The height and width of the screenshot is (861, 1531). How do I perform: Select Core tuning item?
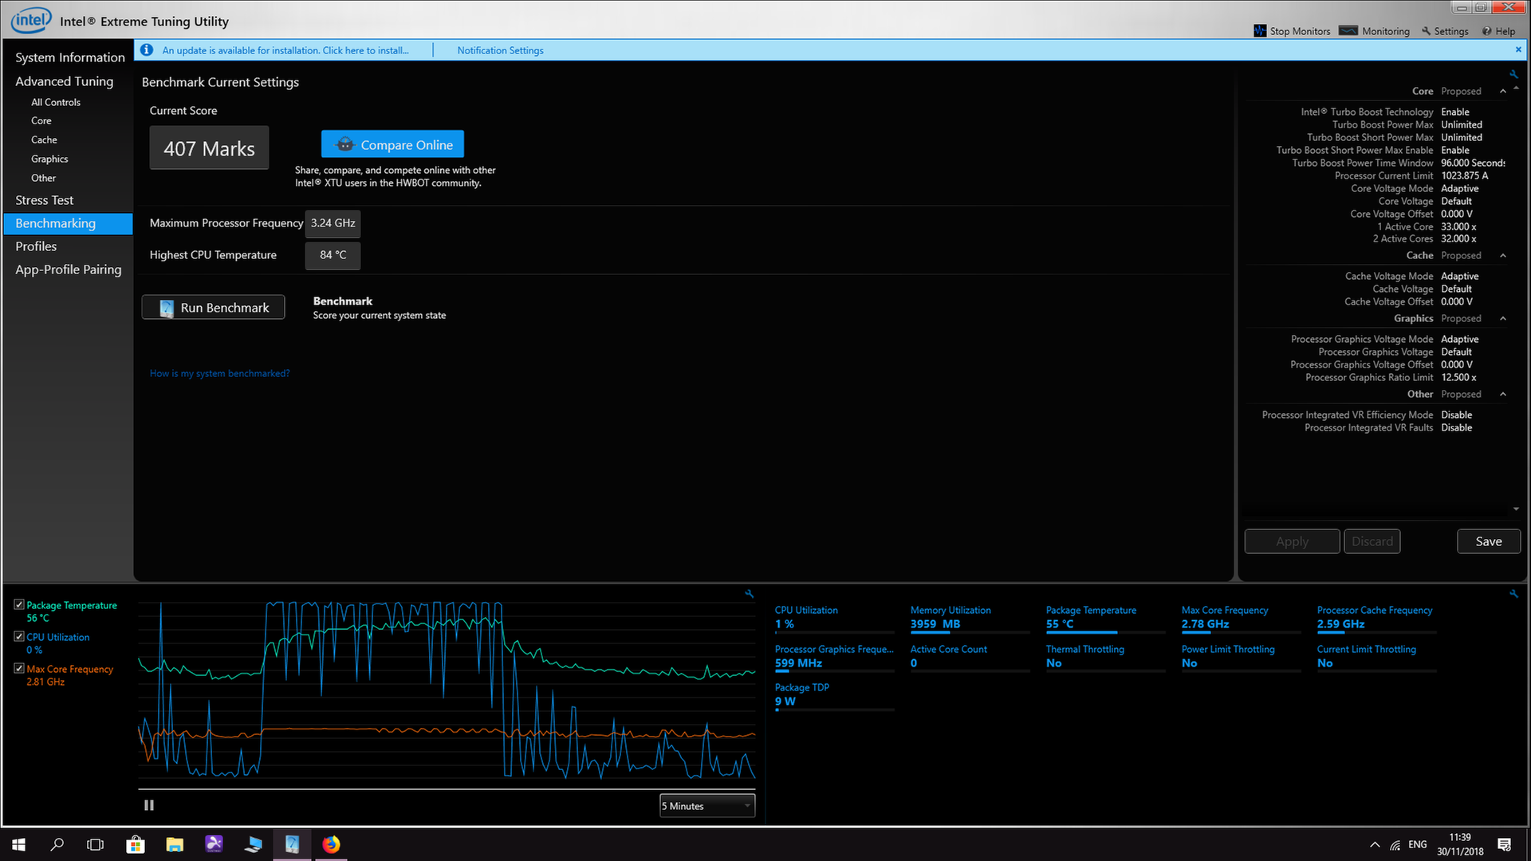pos(41,120)
